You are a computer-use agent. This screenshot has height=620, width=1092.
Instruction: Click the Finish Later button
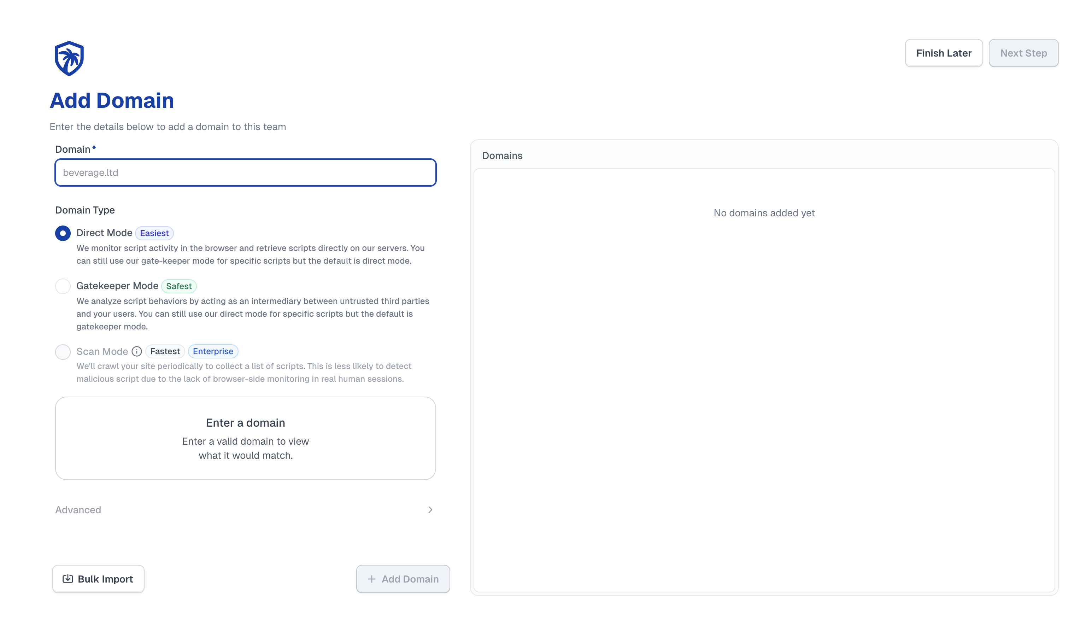point(944,53)
